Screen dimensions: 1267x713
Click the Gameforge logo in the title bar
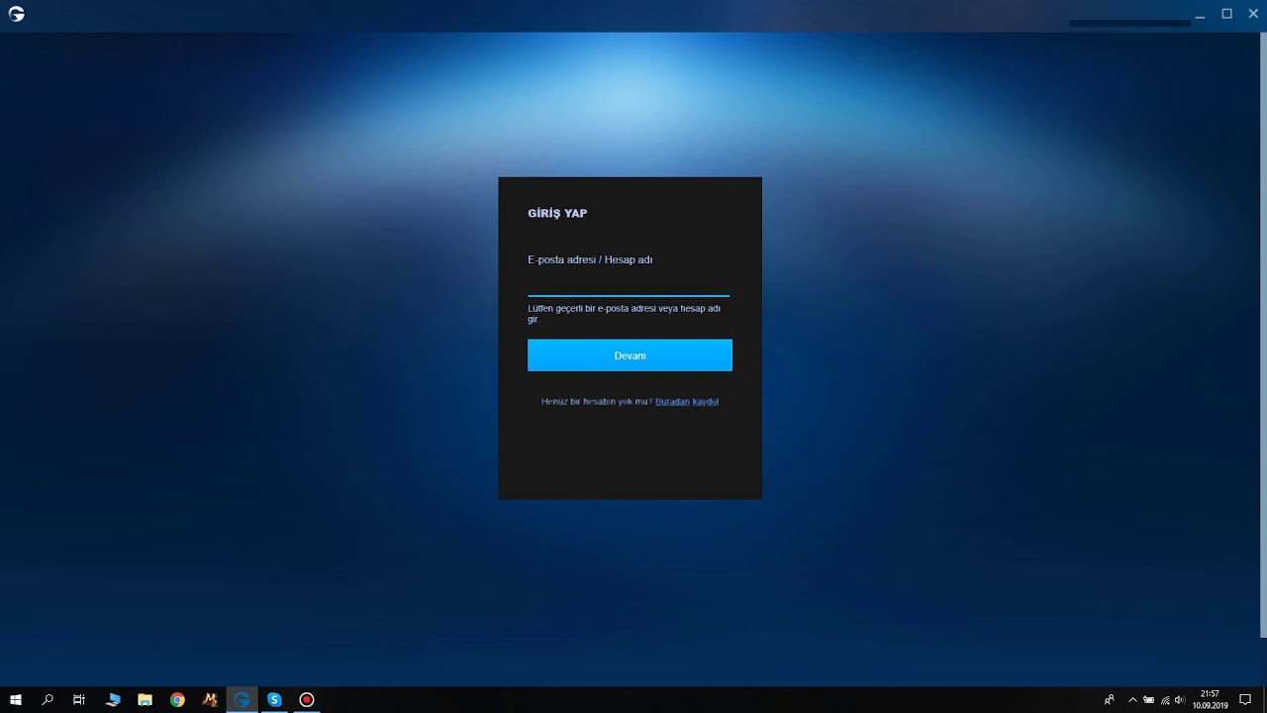point(16,14)
